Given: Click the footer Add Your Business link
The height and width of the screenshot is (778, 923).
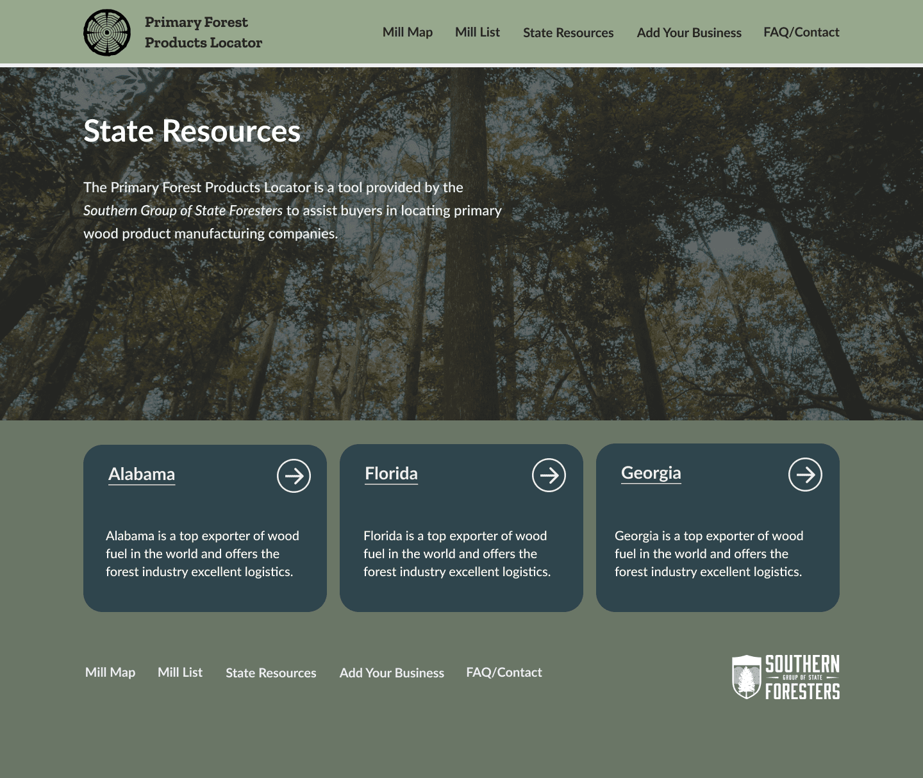Looking at the screenshot, I should [x=392, y=673].
